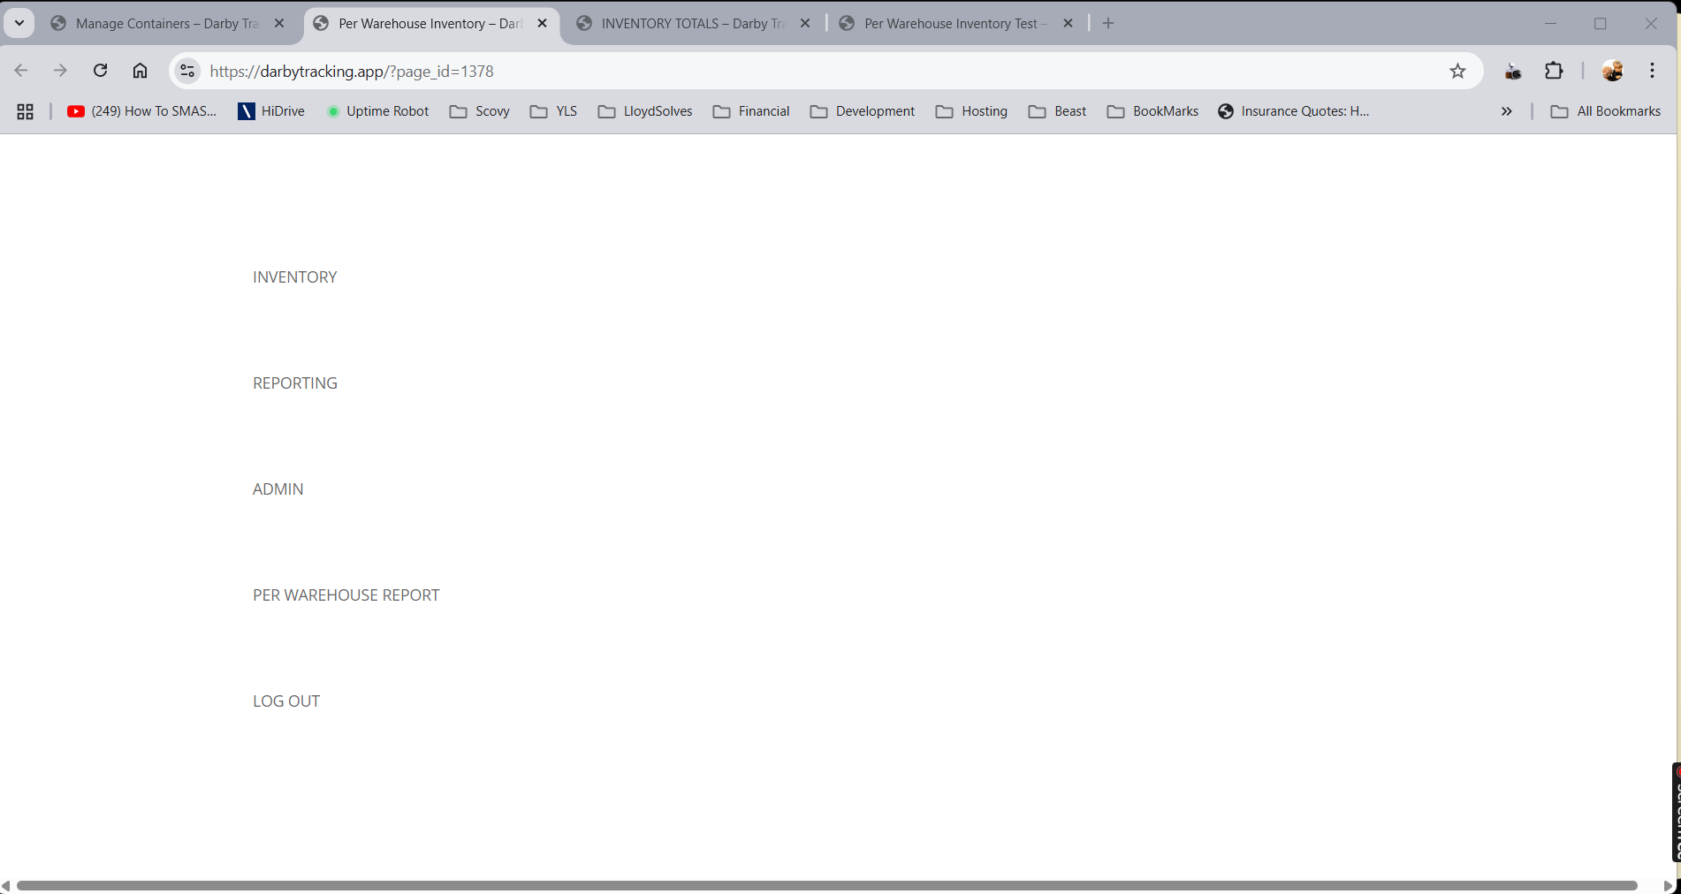Click the horizontal scrollbar thumb
The image size is (1681, 894).
point(826,885)
